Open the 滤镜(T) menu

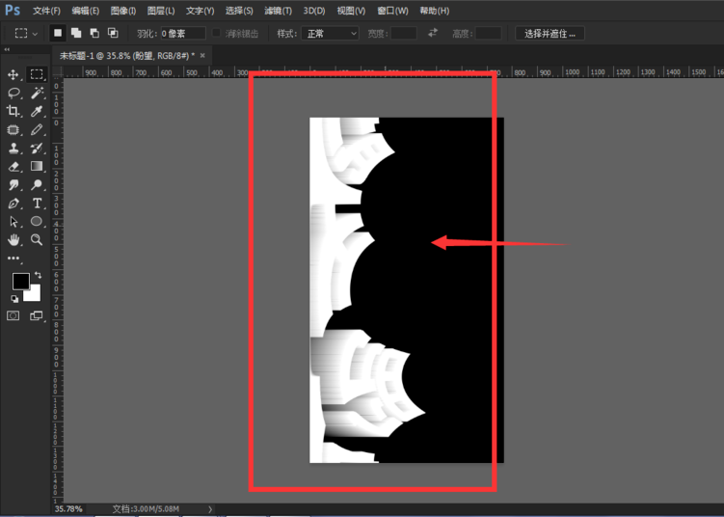278,11
